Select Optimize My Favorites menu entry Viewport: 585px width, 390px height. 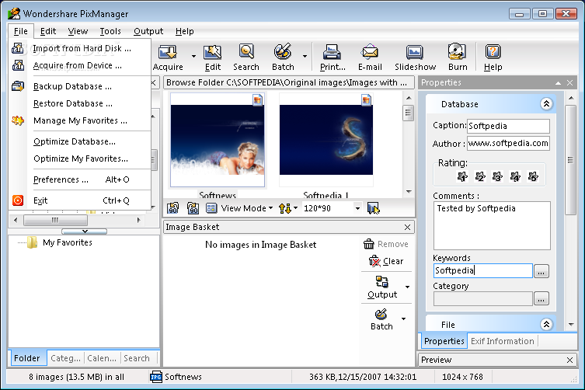[80, 159]
